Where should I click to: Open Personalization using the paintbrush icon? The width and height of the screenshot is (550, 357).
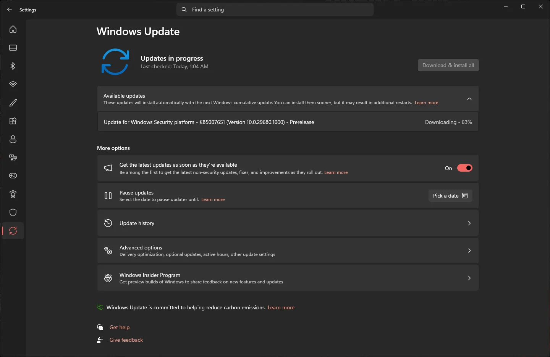pyautogui.click(x=13, y=103)
